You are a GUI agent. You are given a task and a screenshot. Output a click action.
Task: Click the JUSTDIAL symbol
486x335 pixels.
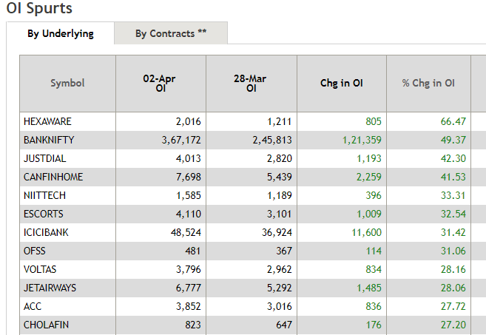point(45,158)
